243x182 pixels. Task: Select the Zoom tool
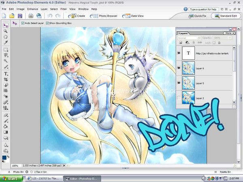[x=6, y=31]
